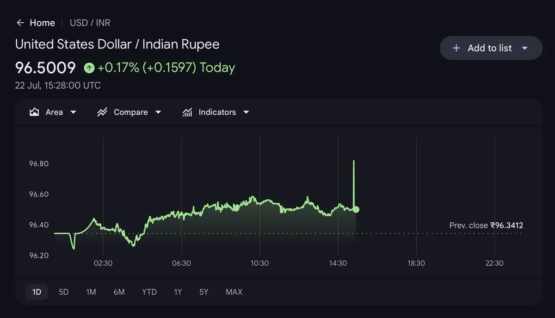Image resolution: width=555 pixels, height=318 pixels.
Task: Go to Home link
Action: tap(42, 23)
